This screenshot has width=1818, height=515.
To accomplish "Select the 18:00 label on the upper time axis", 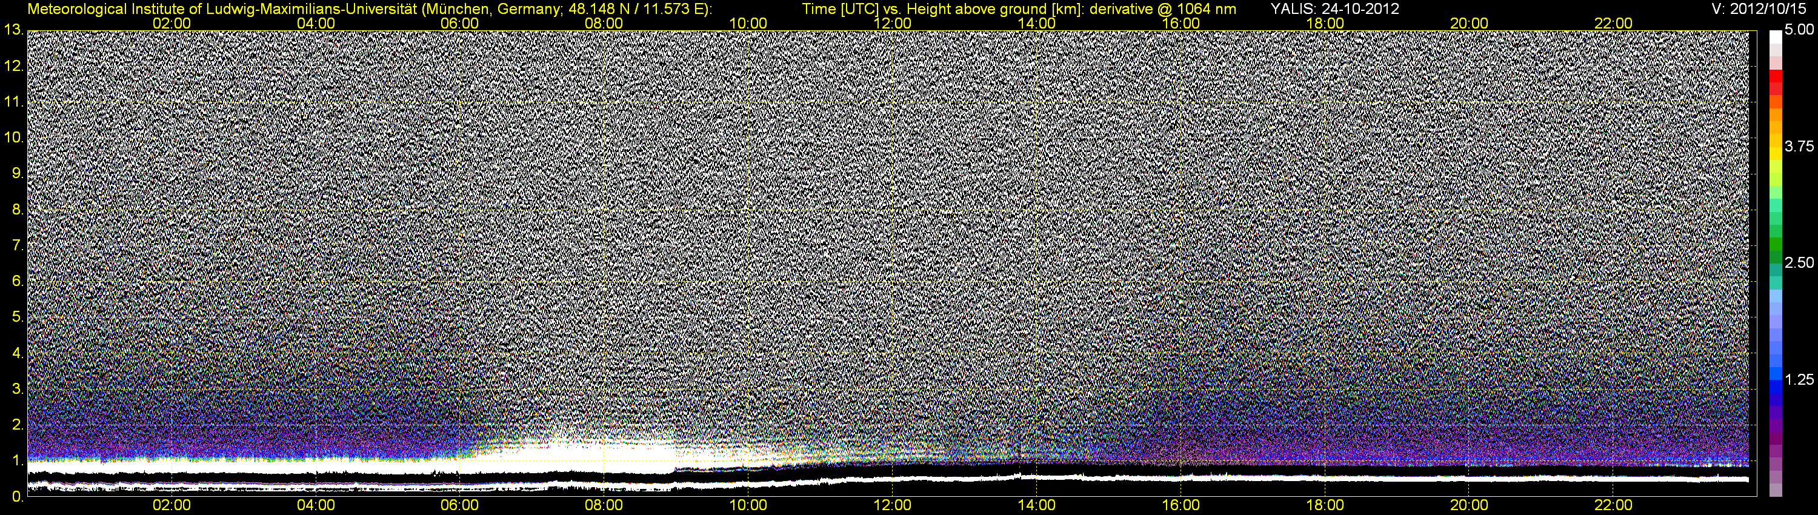I will tap(1325, 23).
